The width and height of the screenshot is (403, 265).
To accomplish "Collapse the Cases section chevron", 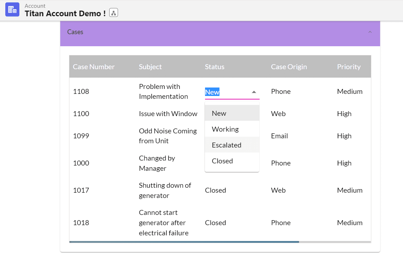I will 370,32.
